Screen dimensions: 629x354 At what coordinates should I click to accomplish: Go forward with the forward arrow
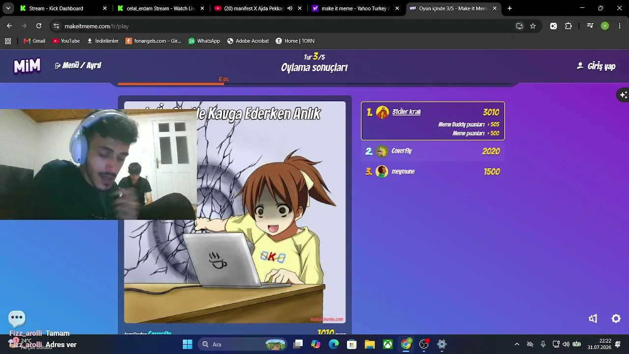coord(24,26)
